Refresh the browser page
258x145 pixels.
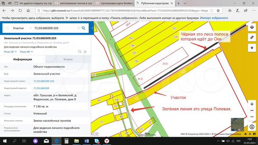(23, 11)
